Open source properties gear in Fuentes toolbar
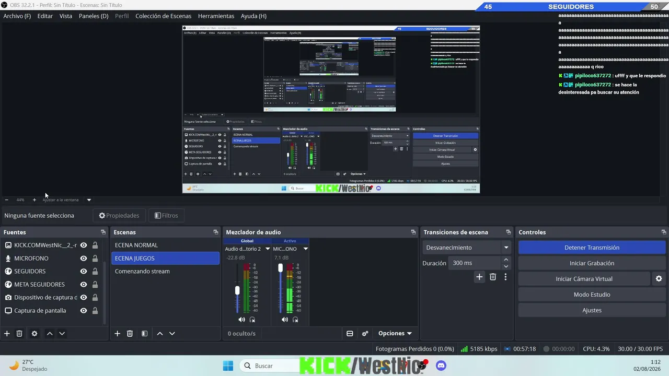669x376 pixels. pos(34,334)
